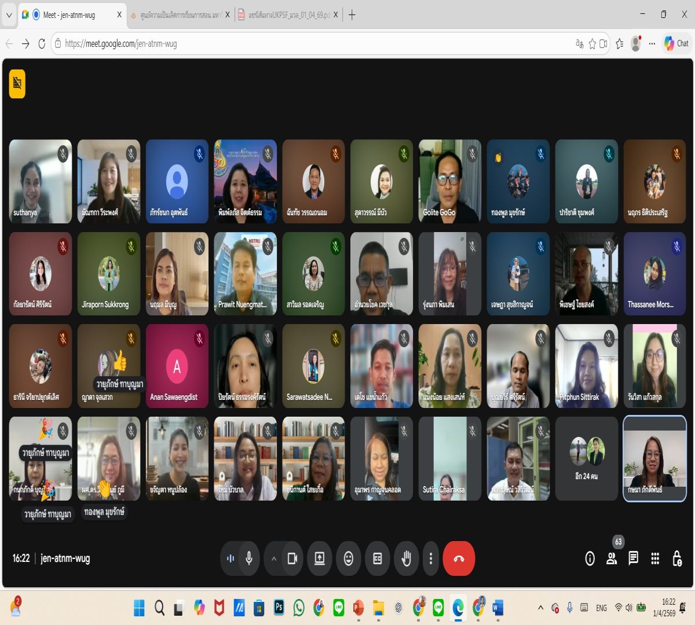The image size is (695, 625).
Task: Open meeting details info panel
Action: pos(590,558)
